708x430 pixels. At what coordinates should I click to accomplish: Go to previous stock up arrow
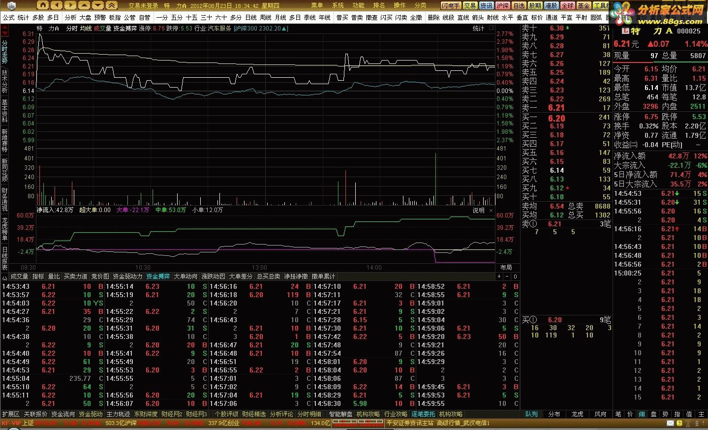[x=85, y=5]
